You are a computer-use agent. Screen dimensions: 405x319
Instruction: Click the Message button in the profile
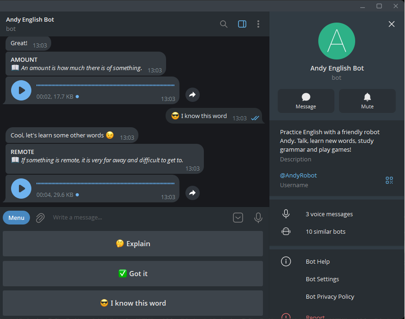click(306, 100)
